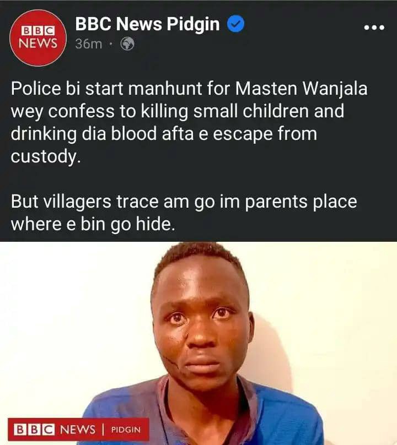Click the blue verified checkmark badge
Viewport: 397px width, 445px height.
tap(235, 24)
